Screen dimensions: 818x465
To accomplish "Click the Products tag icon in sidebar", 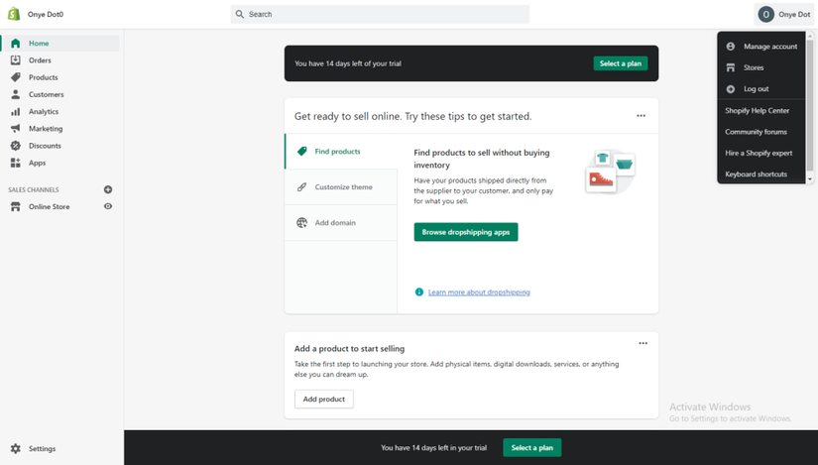I will pyautogui.click(x=16, y=77).
